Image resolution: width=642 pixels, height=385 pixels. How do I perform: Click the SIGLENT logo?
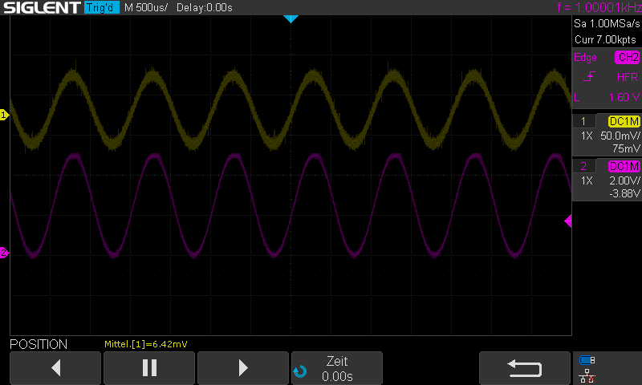click(x=42, y=7)
